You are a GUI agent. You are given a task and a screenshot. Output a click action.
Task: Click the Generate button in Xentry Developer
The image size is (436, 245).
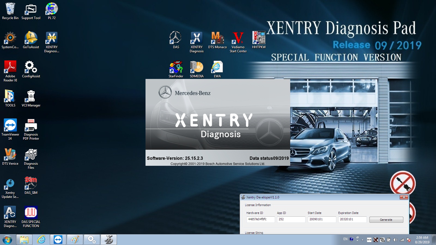(386, 220)
